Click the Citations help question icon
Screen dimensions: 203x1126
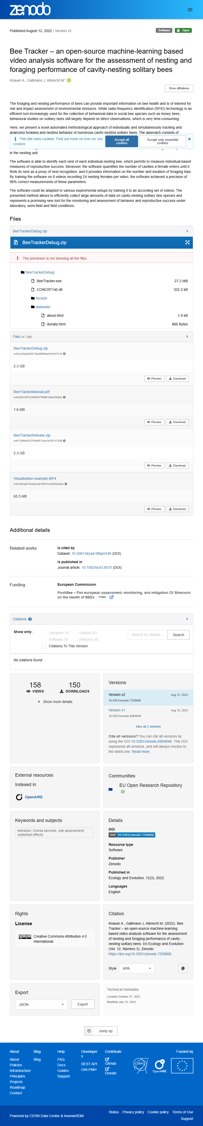(30, 619)
